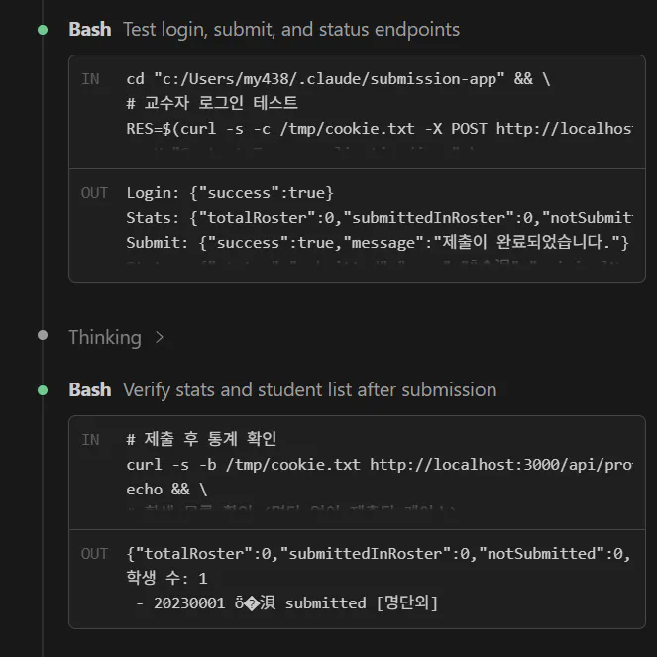657x657 pixels.
Task: Click the 'RES=$(curl -s -c /tmp/cookie.txt' line
Action: (380, 129)
